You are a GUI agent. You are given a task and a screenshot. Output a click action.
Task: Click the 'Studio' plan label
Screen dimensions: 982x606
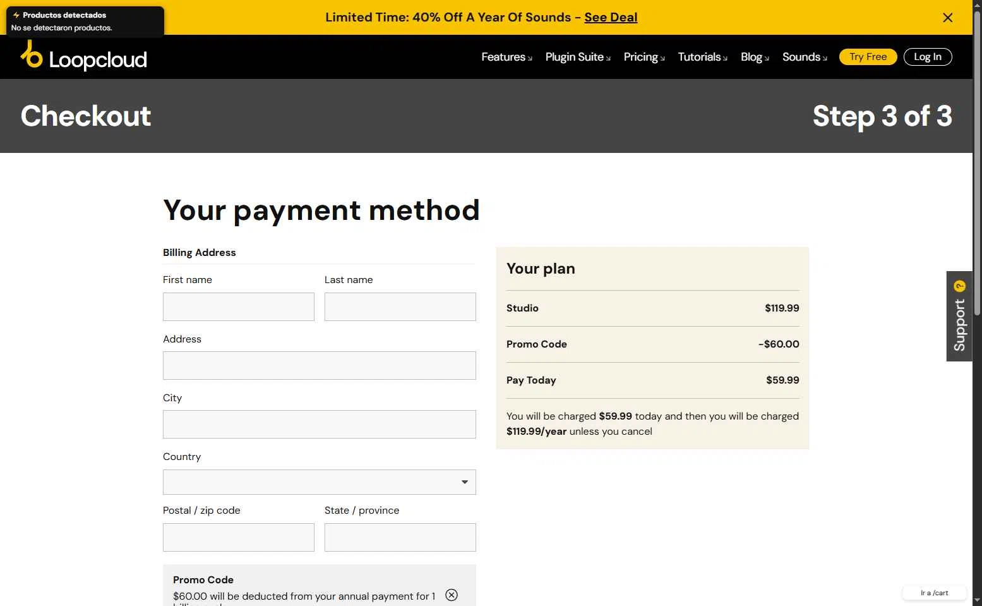pos(522,308)
